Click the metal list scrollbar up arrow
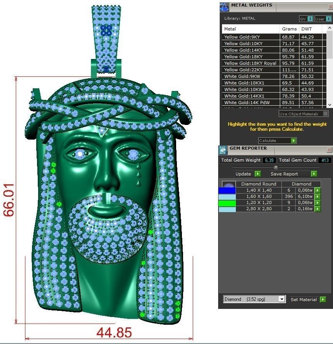 [330, 28]
